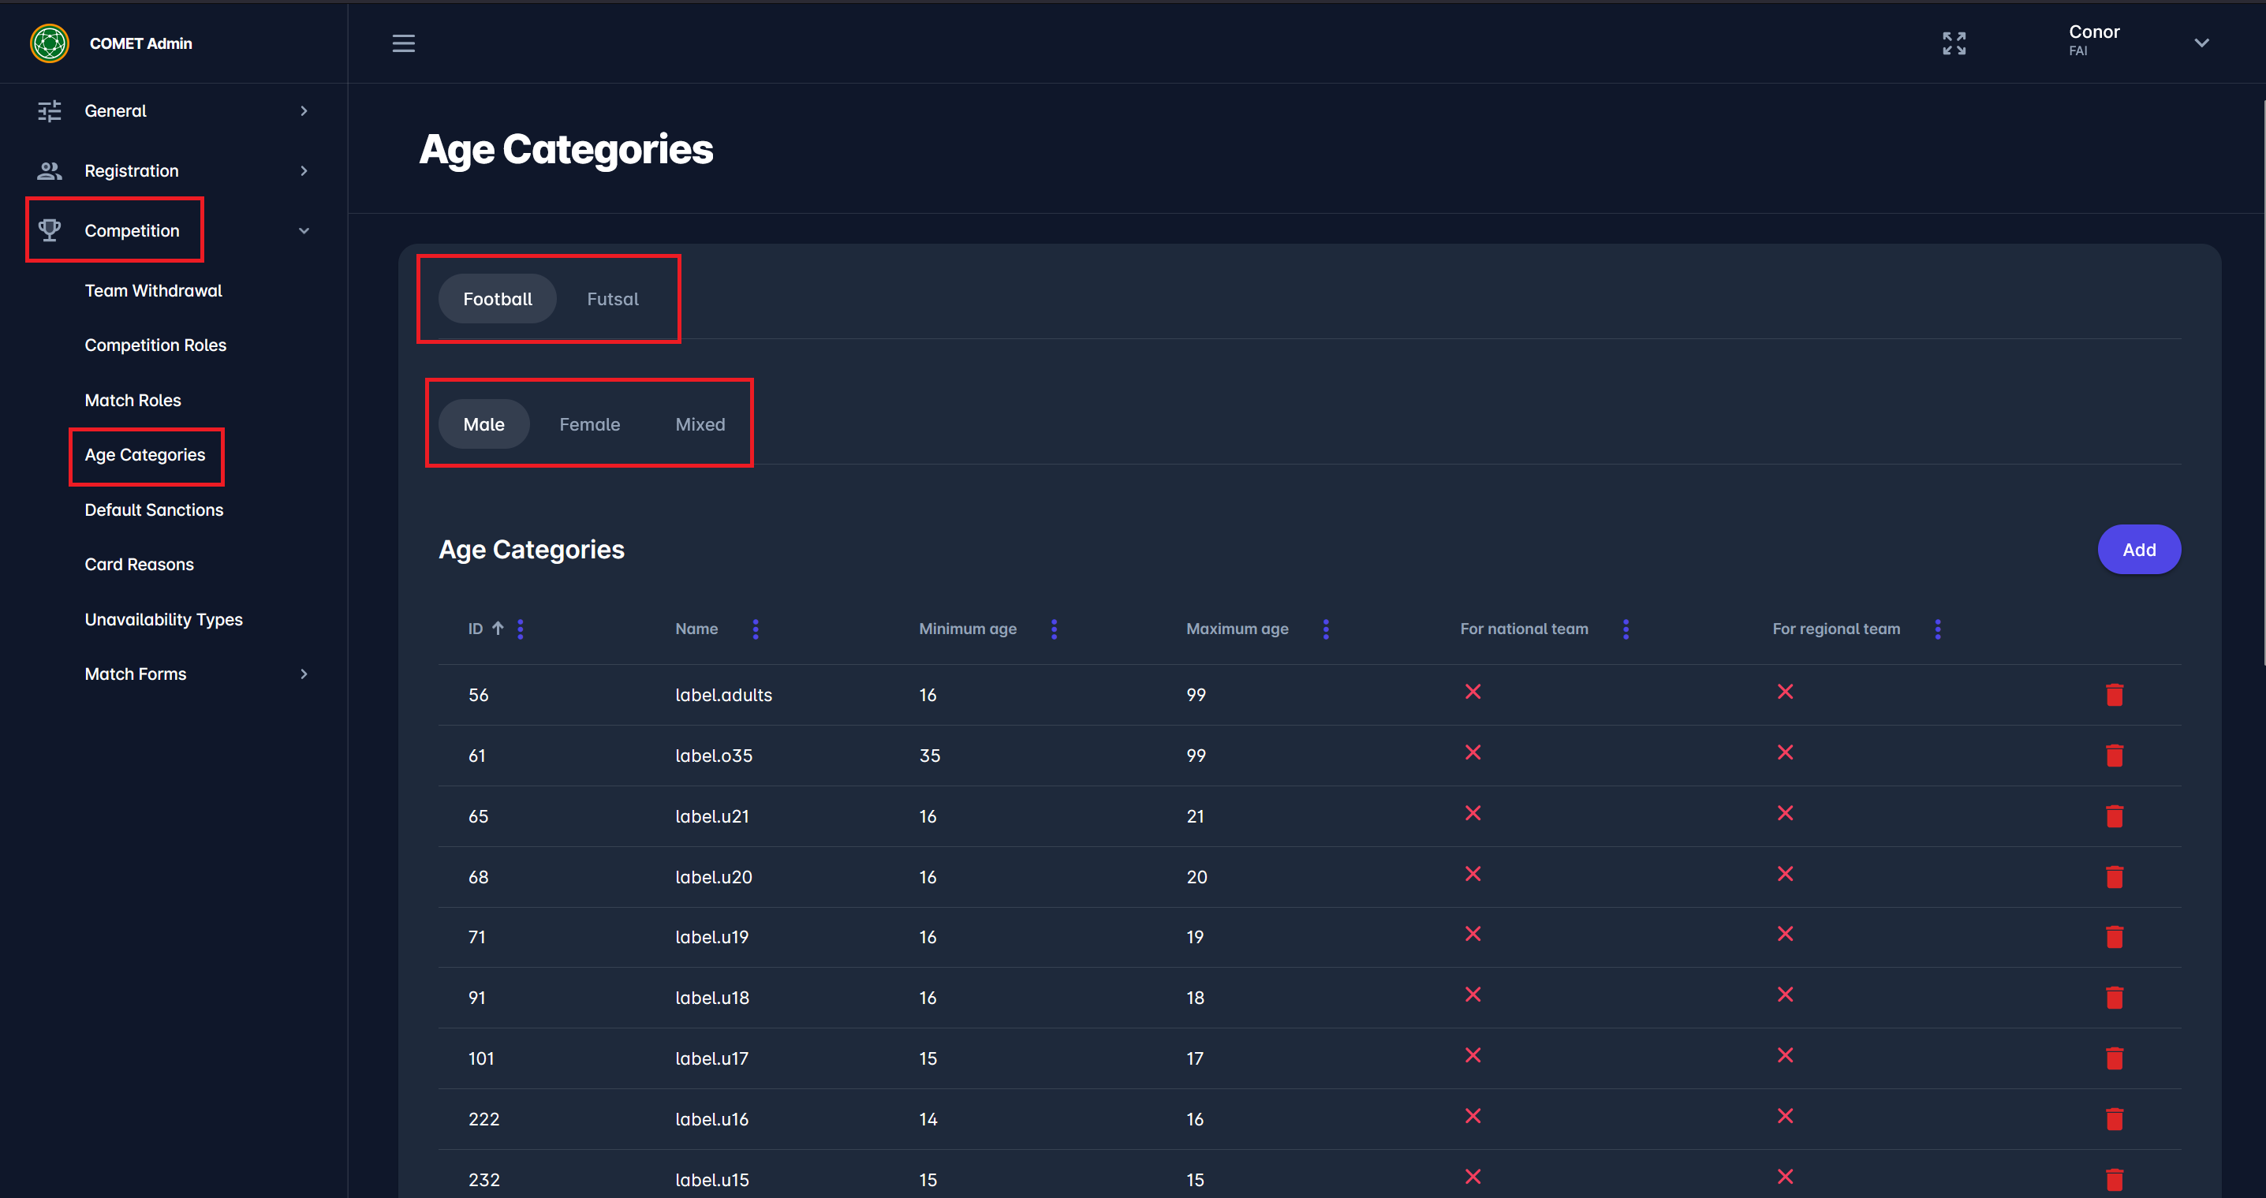
Task: Switch to the Futsal tab
Action: (x=612, y=299)
